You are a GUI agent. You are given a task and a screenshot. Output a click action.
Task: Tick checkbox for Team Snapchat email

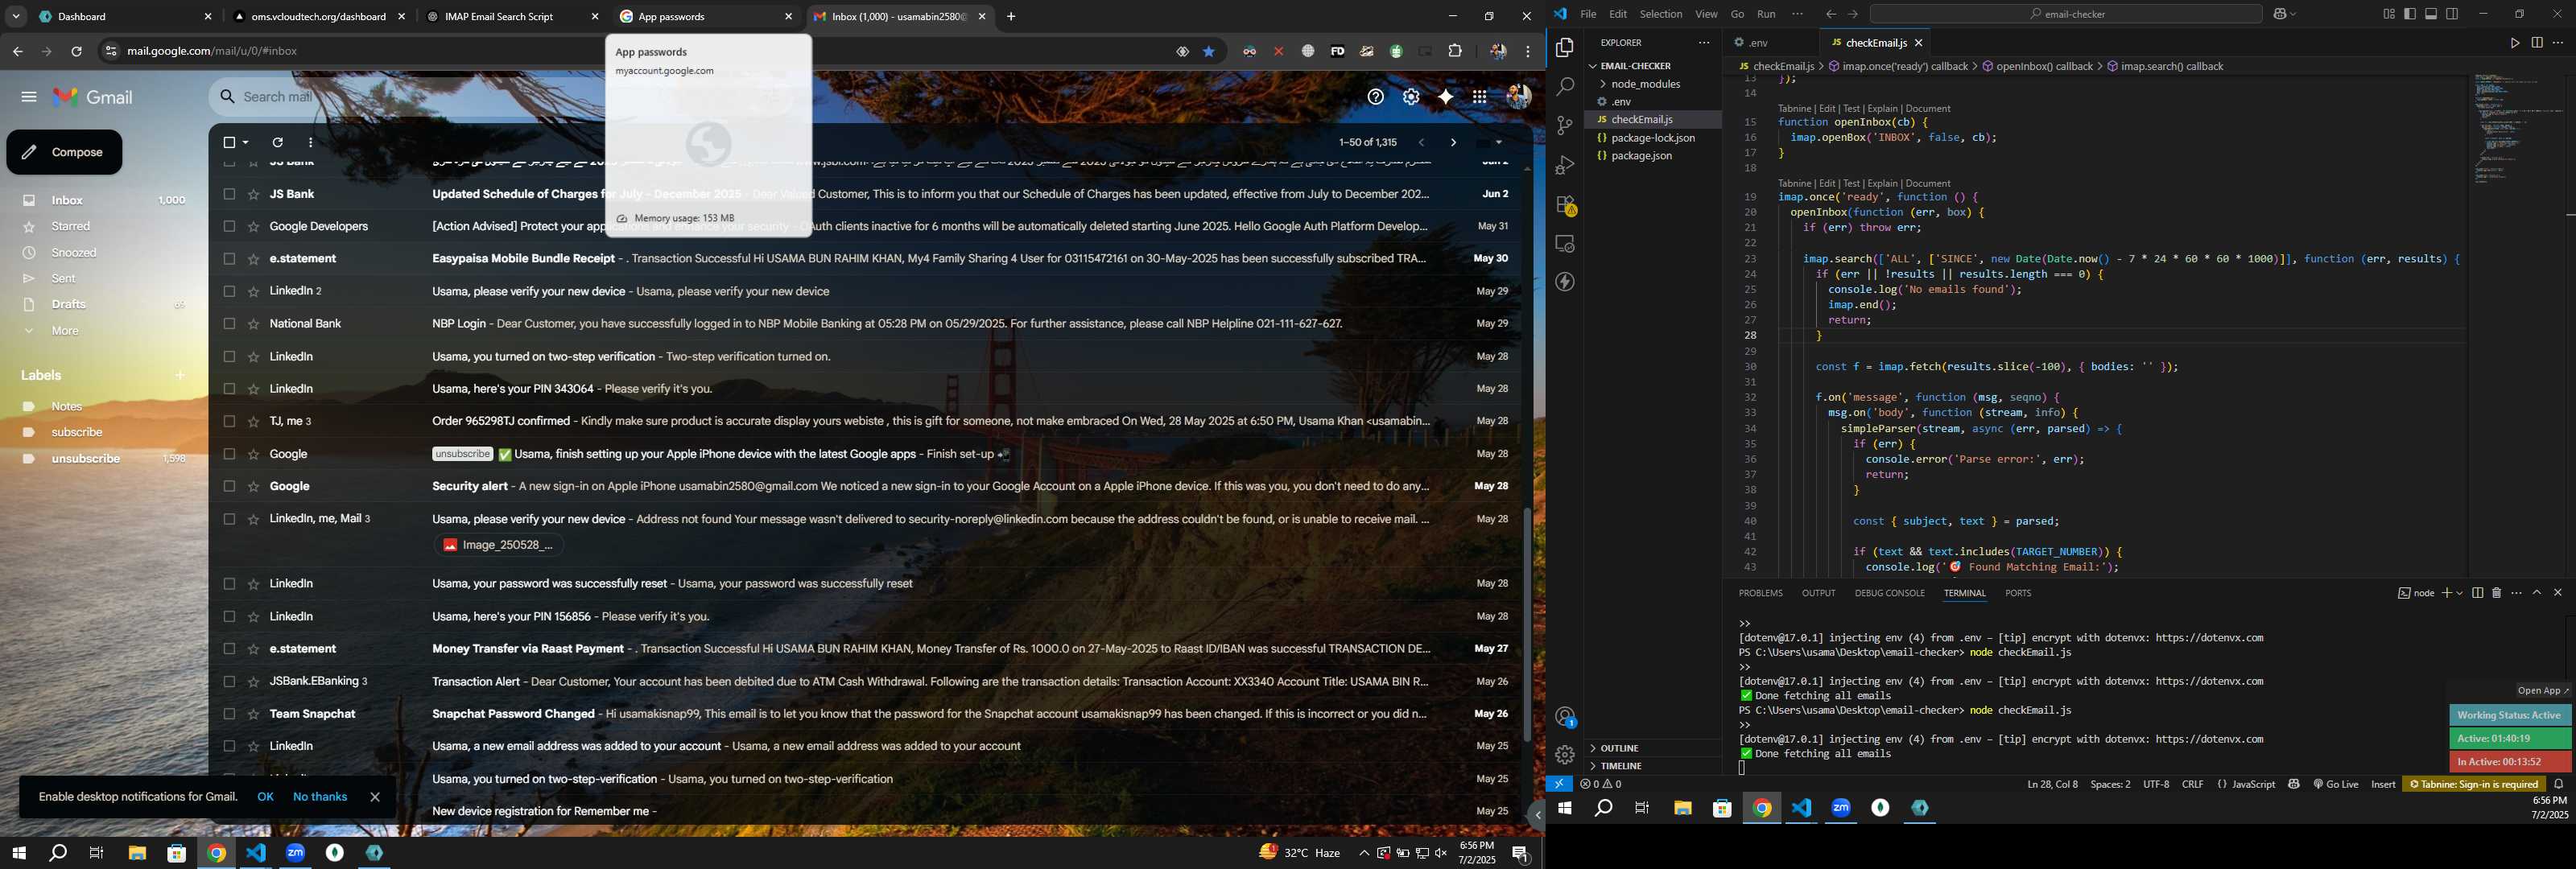point(229,714)
